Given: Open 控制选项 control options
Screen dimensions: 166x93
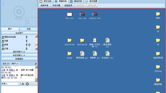Looking at the screenshot, I should 68,5.
